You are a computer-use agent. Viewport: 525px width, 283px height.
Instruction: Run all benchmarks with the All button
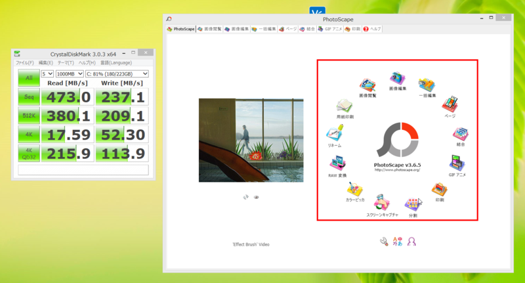coord(29,77)
